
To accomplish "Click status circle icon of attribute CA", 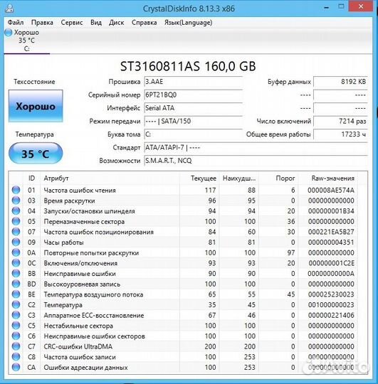I will [x=16, y=367].
